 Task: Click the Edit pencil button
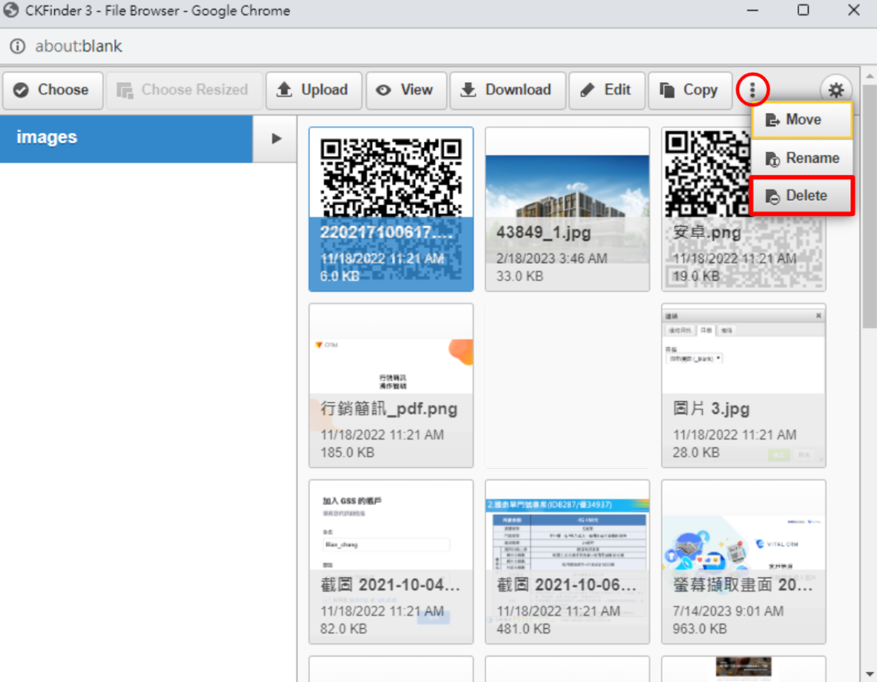coord(607,91)
